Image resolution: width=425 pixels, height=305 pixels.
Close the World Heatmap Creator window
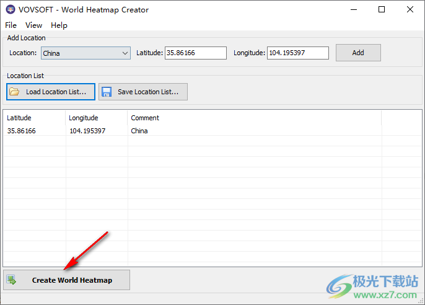[410, 9]
